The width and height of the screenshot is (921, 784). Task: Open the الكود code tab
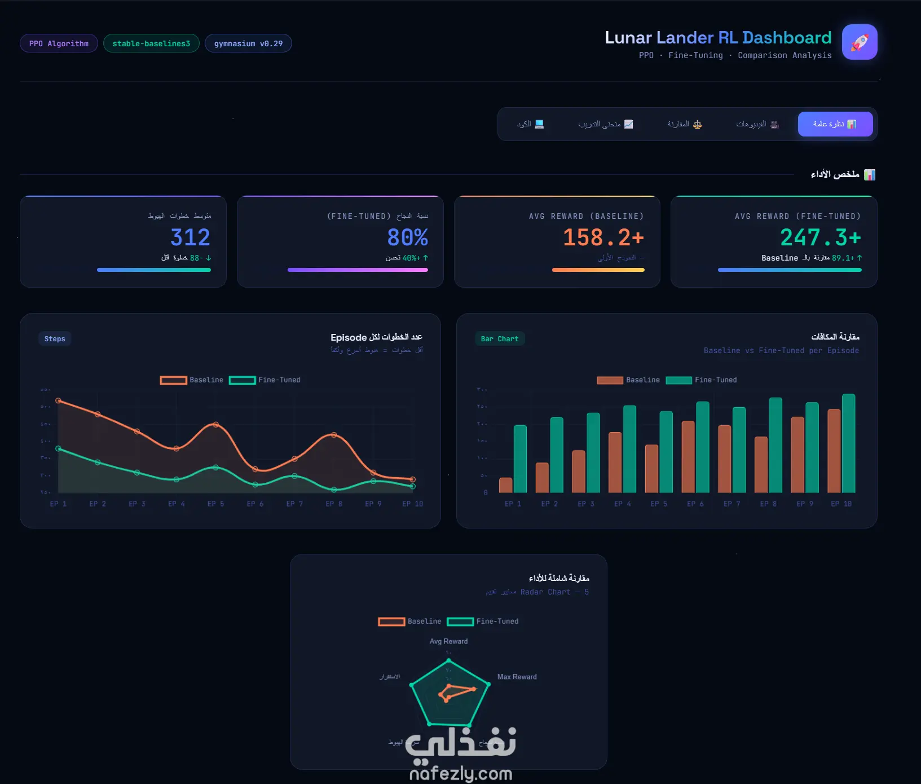[530, 124]
